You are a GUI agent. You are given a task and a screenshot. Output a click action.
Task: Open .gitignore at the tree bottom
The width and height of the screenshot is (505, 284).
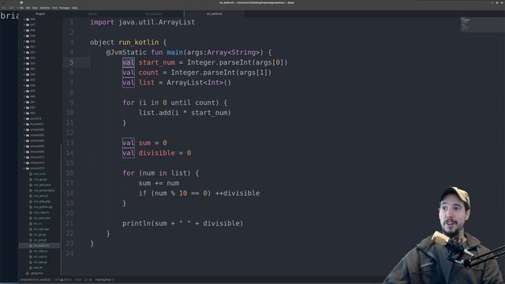[x=37, y=273]
